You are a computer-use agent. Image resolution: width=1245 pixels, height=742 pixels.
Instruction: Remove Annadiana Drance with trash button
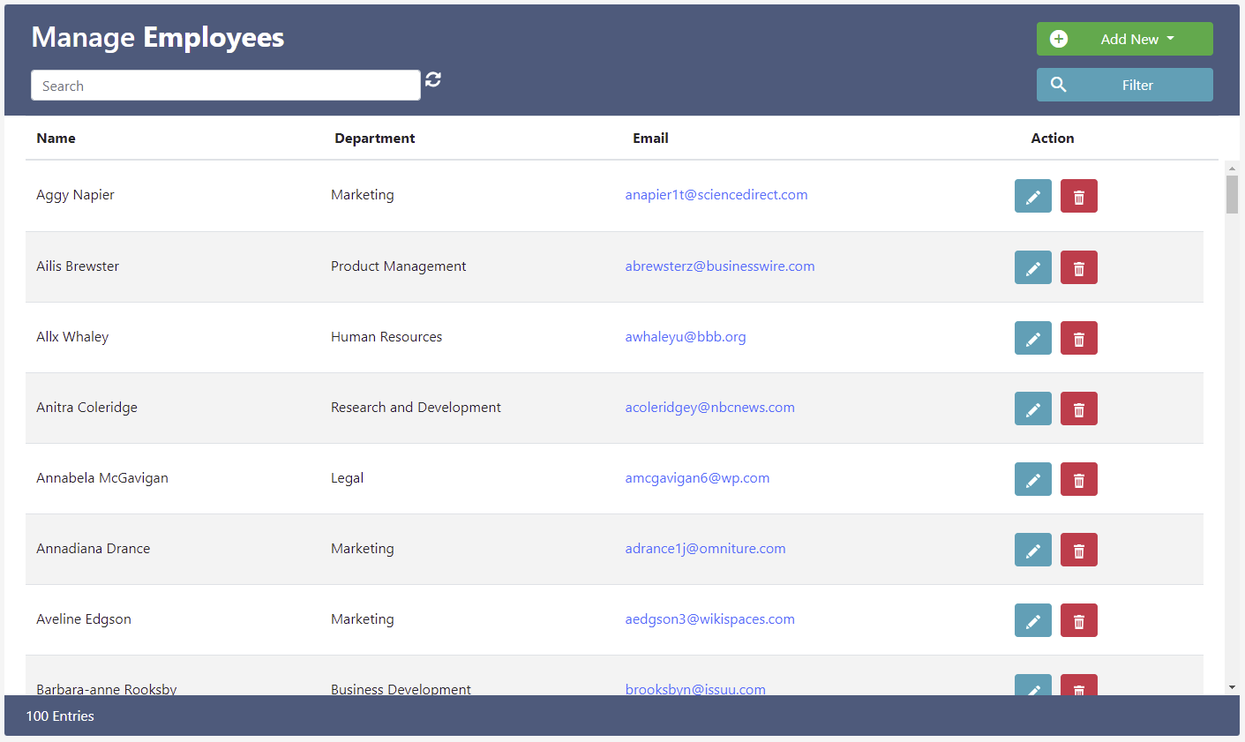tap(1078, 550)
